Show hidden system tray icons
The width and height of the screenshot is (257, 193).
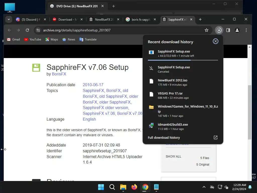[204, 187]
